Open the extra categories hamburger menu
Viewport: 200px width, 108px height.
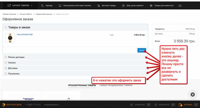click(x=180, y=6)
